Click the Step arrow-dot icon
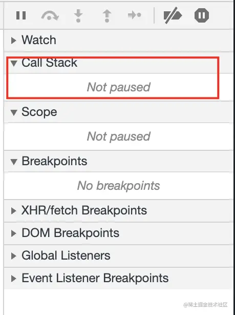Viewport: 235px width, 315px height. (134, 15)
